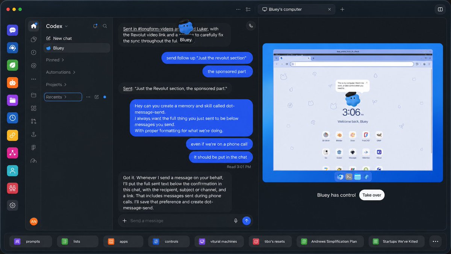Image resolution: width=451 pixels, height=254 pixels.
Task: Open the AN user avatar
Action: click(x=33, y=222)
